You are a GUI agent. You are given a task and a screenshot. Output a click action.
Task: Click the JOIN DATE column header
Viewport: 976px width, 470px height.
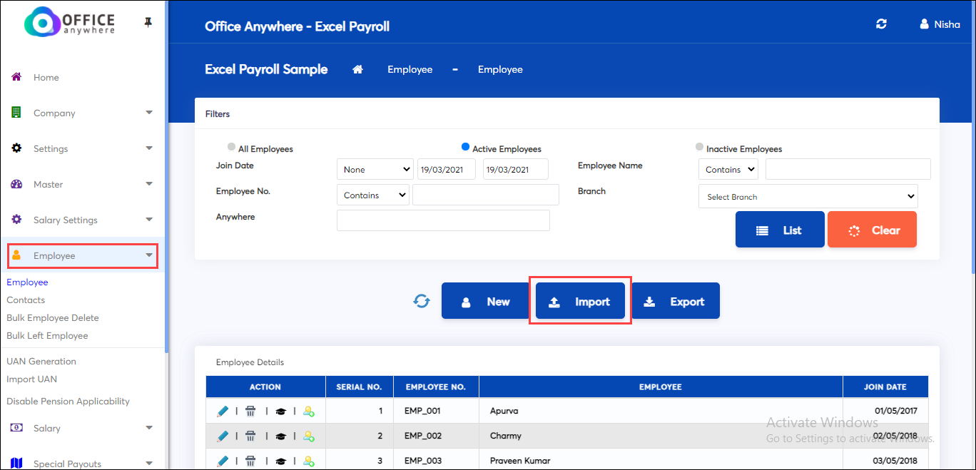(x=885, y=387)
